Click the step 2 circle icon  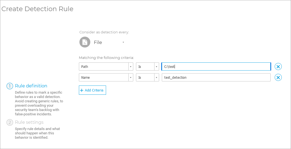10,122
